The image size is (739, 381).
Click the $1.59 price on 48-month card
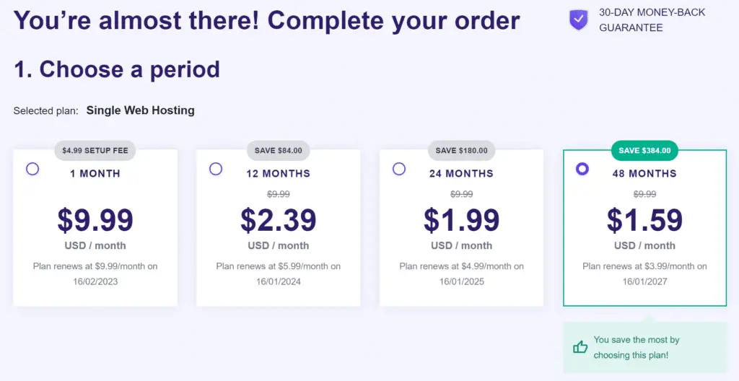click(645, 220)
